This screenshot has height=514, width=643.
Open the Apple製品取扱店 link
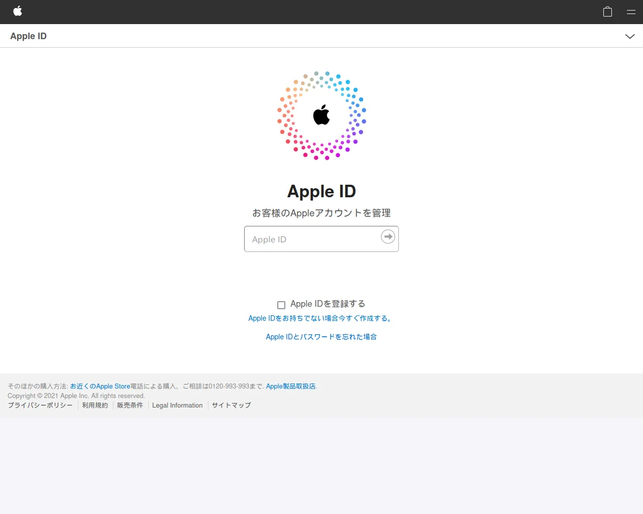tap(290, 386)
